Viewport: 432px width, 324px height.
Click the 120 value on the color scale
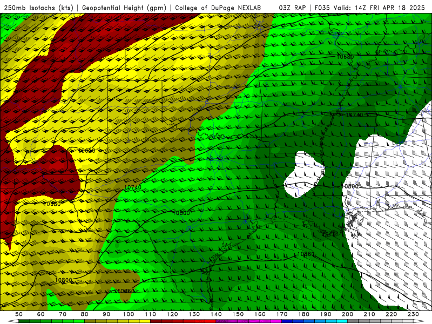(172, 314)
